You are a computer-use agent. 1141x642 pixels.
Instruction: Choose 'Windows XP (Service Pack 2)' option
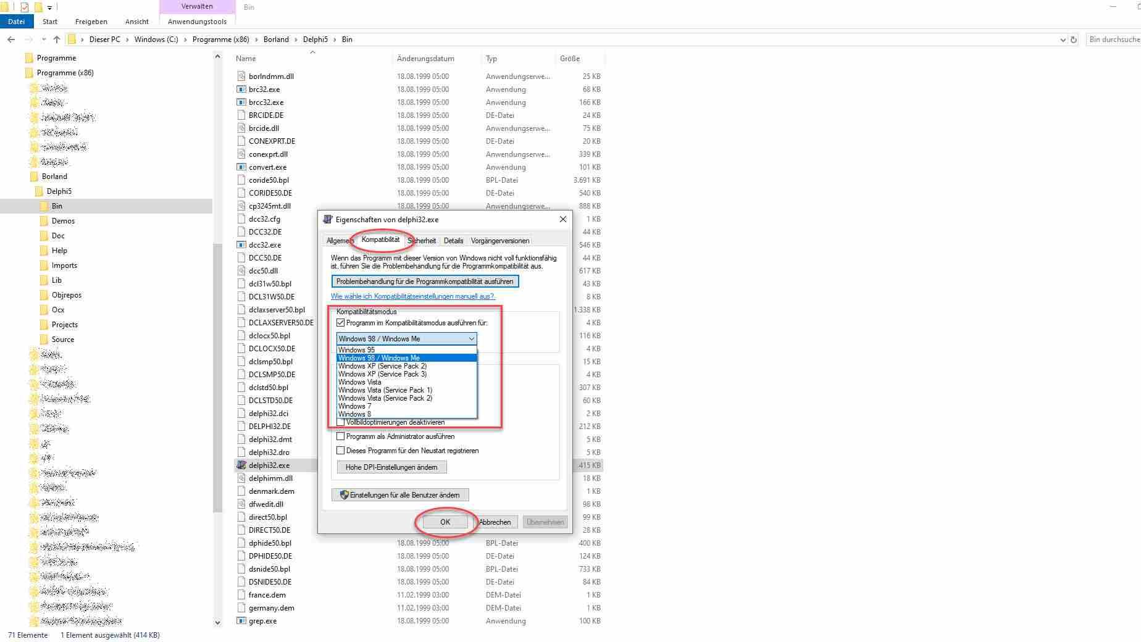click(407, 366)
